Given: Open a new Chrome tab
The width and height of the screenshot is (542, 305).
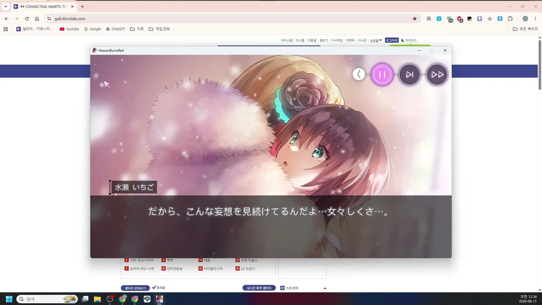Looking at the screenshot, I should tap(82, 6).
